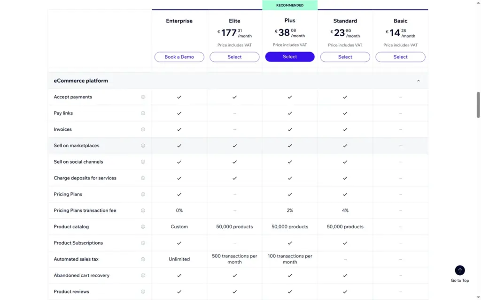Click the Enterprise plan heading
Screen dimensions: 481x300
coord(179,21)
